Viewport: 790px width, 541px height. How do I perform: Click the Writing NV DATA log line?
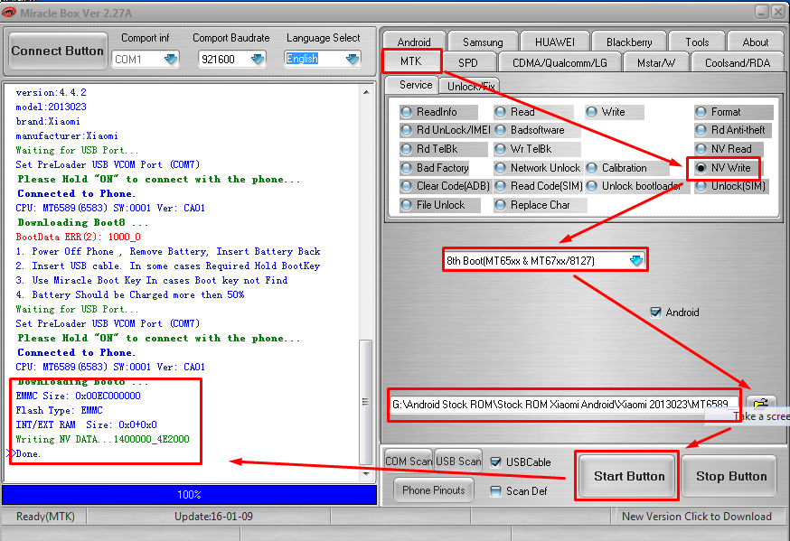click(103, 439)
